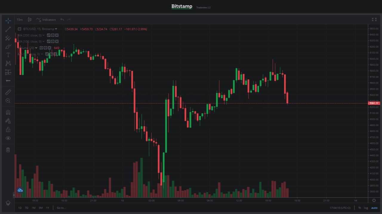382x214 pixels.
Task: Switch chart range to 7D
Action: click(x=27, y=208)
